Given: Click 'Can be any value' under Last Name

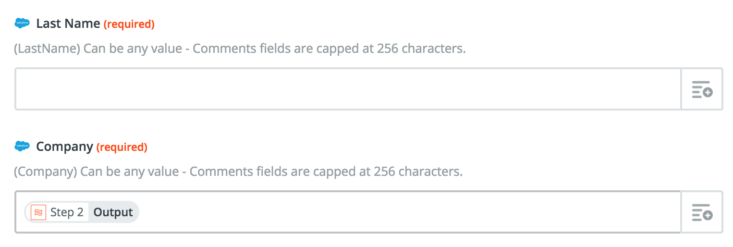Looking at the screenshot, I should coord(134,49).
